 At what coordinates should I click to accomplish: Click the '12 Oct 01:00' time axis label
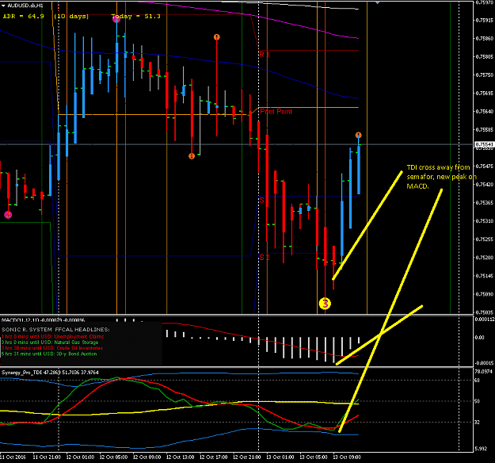click(x=80, y=457)
